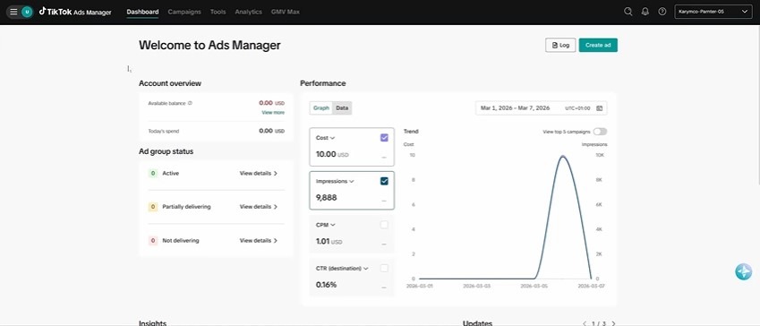This screenshot has width=760, height=326.
Task: Open the floating AI assistant sparkle icon
Action: tap(744, 271)
